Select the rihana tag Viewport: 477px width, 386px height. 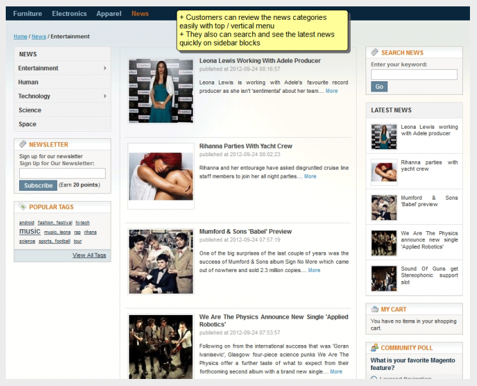90,232
